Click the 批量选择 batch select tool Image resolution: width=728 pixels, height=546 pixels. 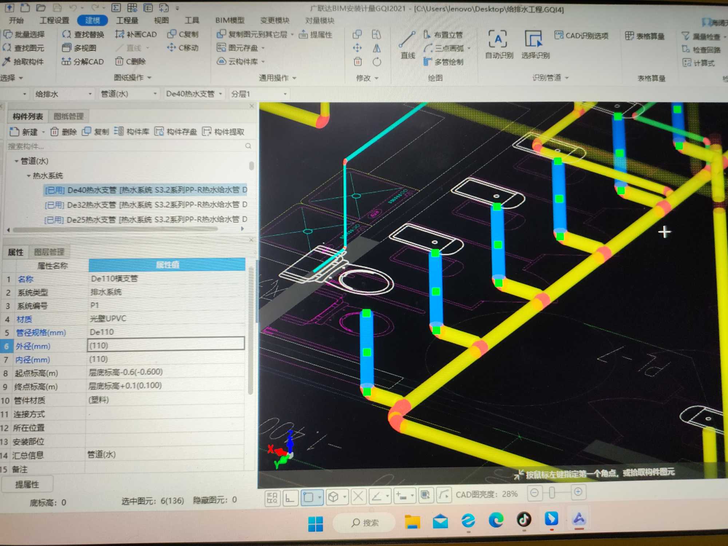click(24, 34)
